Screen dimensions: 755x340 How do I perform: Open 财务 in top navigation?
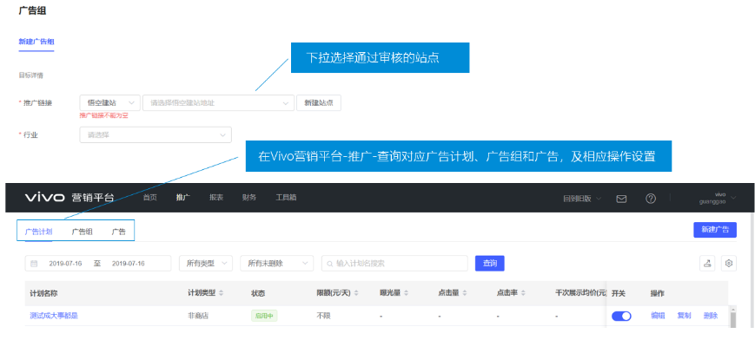[249, 198]
